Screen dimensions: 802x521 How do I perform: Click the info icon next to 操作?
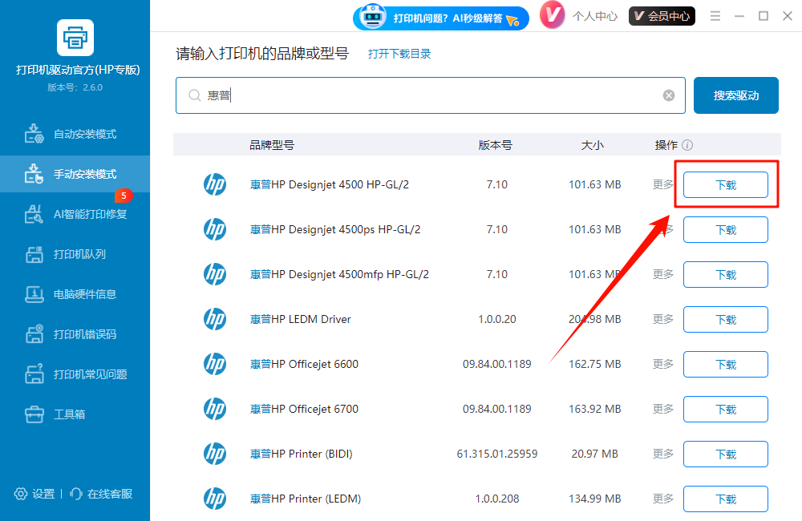(688, 145)
